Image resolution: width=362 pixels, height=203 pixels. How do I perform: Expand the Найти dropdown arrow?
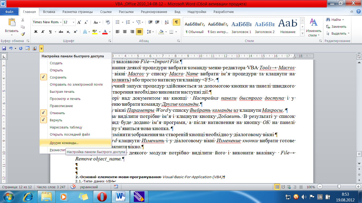coord(343,20)
